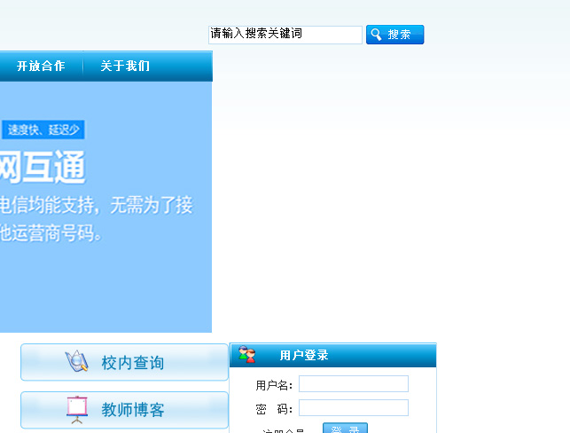Focus the search keyword input box
This screenshot has width=570, height=433.
click(285, 35)
